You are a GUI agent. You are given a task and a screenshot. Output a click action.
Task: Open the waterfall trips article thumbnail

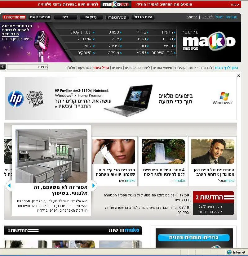[x=163, y=151]
